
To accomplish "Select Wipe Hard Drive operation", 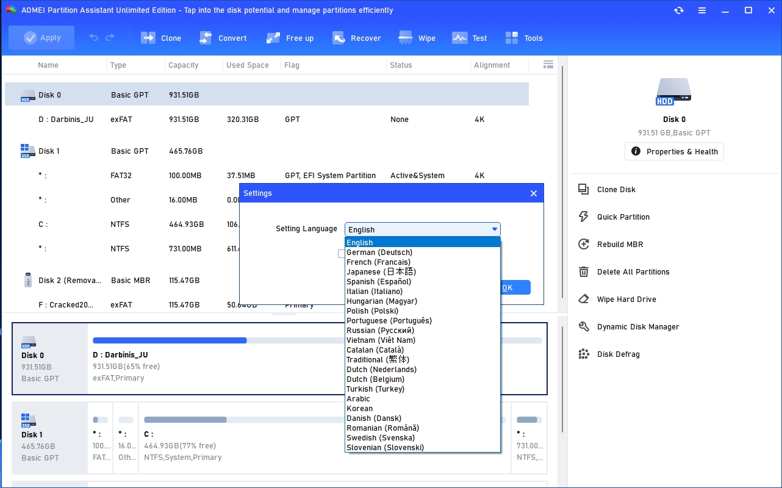I will click(x=626, y=300).
